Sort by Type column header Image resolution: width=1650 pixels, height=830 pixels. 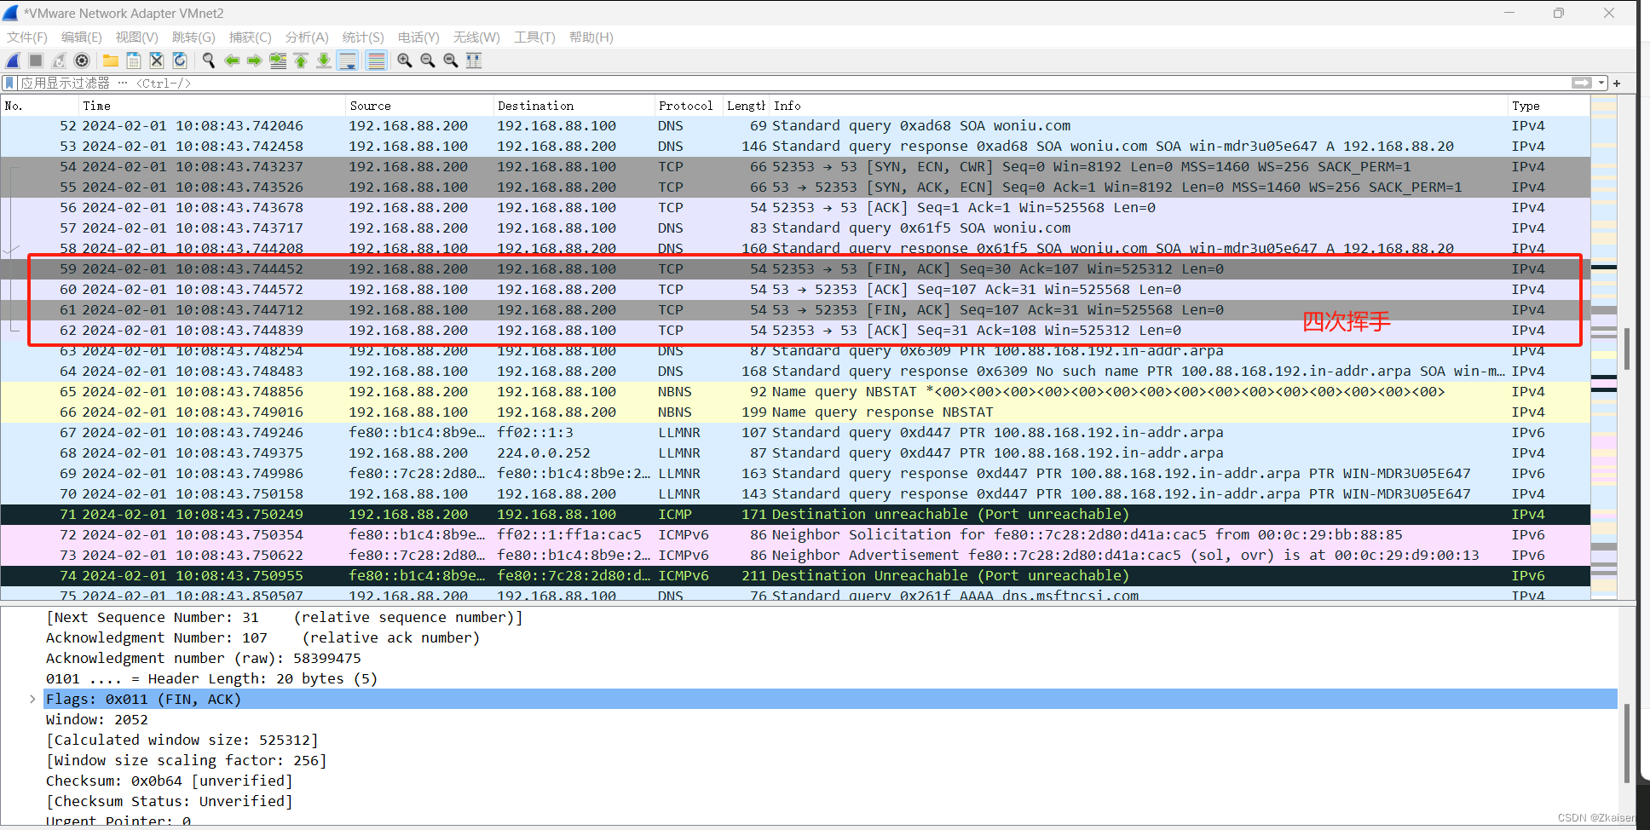(1548, 106)
